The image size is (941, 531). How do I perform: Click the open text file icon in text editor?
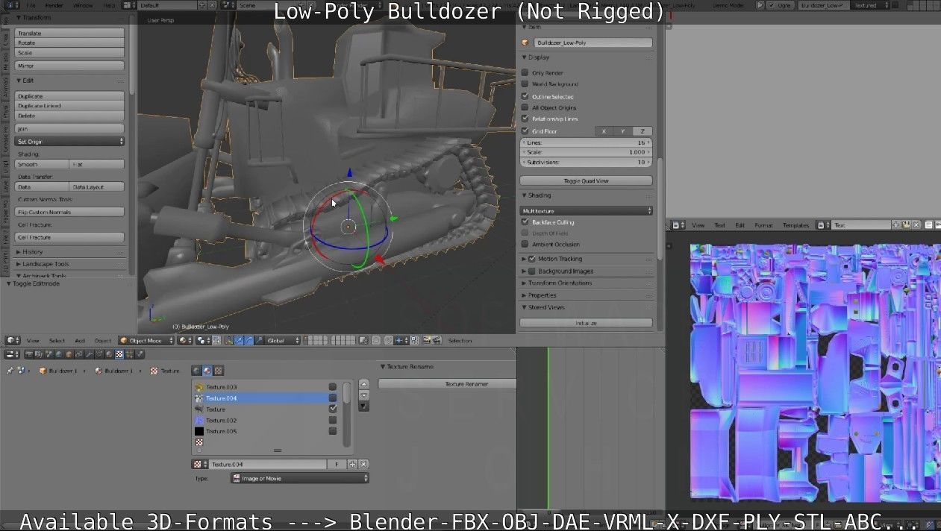coord(906,224)
